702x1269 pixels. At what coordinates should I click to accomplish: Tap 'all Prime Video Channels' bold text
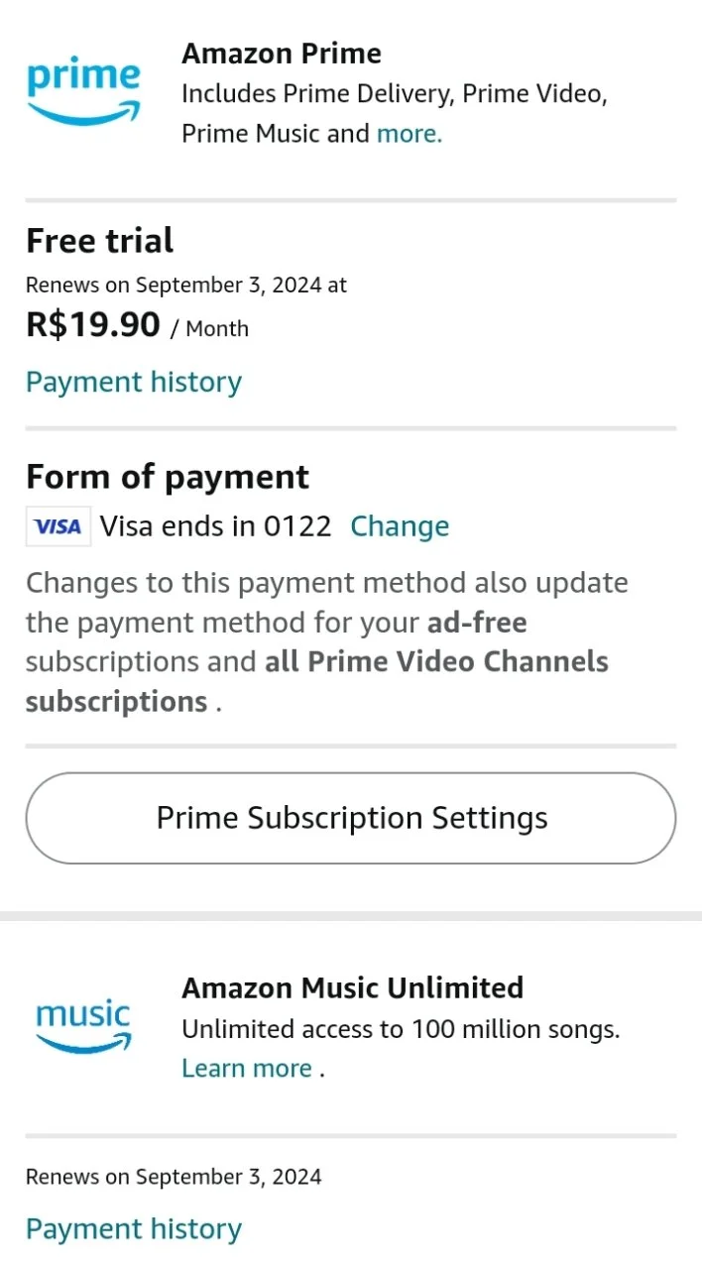(x=436, y=661)
